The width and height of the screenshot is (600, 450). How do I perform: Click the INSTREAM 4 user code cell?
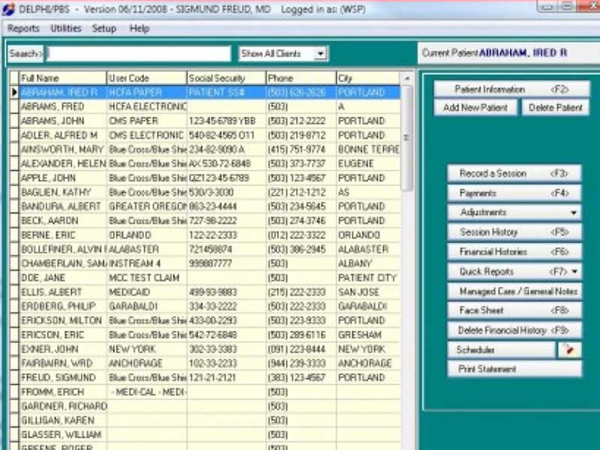tap(146, 264)
